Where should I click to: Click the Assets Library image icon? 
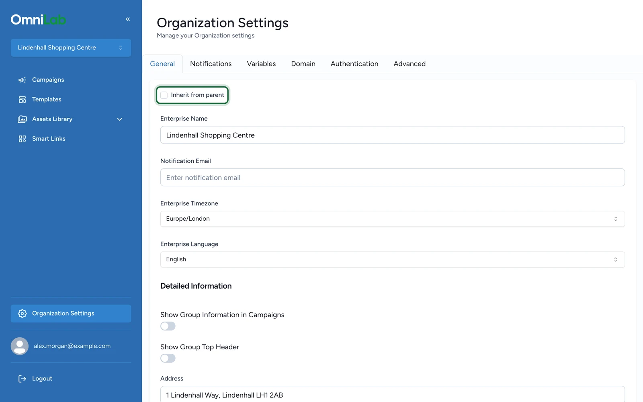22,119
